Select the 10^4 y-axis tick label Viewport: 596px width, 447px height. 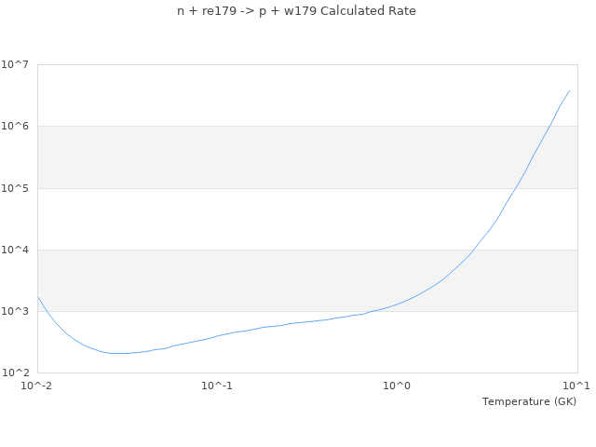(17, 250)
